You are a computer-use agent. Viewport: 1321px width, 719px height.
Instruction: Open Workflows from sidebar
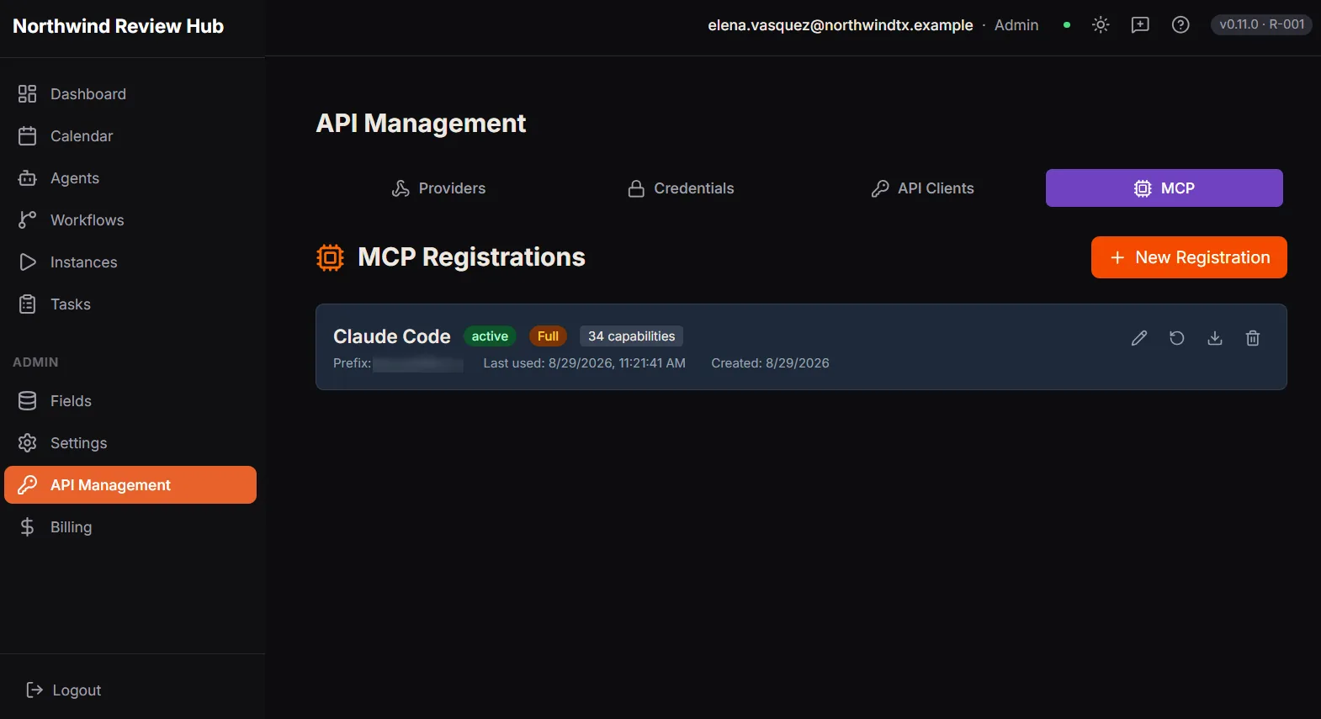130,220
